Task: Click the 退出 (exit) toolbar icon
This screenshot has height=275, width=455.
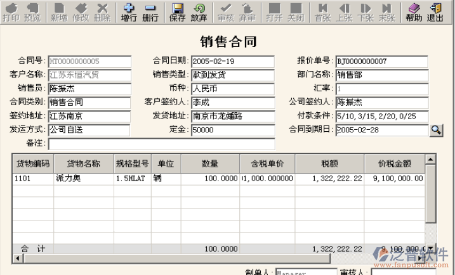Action: [435, 12]
